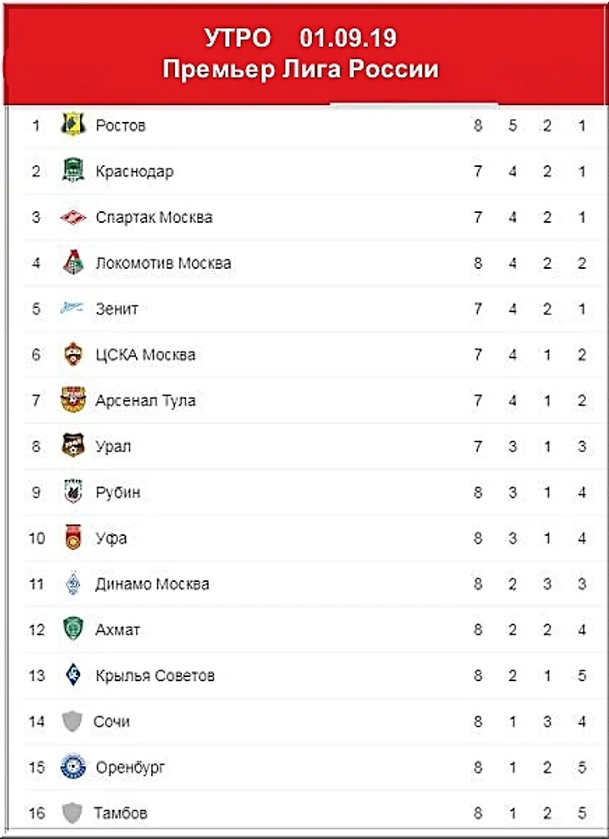Click the Spartak Moscow red diamond logo
The width and height of the screenshot is (609, 839).
point(73,217)
